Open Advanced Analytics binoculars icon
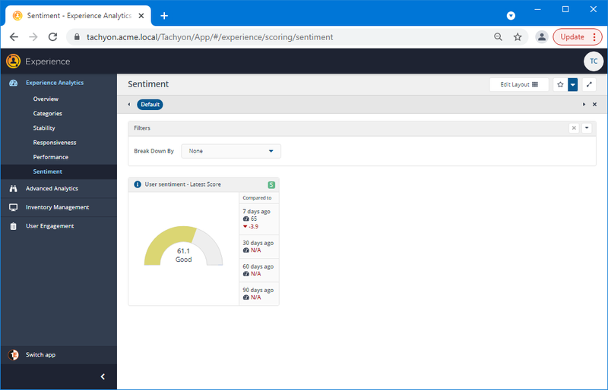Screen dimensions: 608x390 [13, 189]
